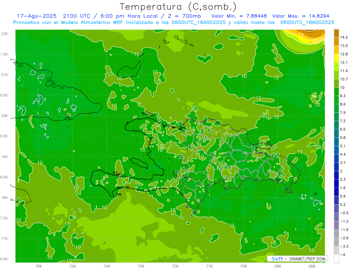350x270 pixels.
Task: Pick the purple swatch between -1.2 and -1.9
Action: pos(336,225)
